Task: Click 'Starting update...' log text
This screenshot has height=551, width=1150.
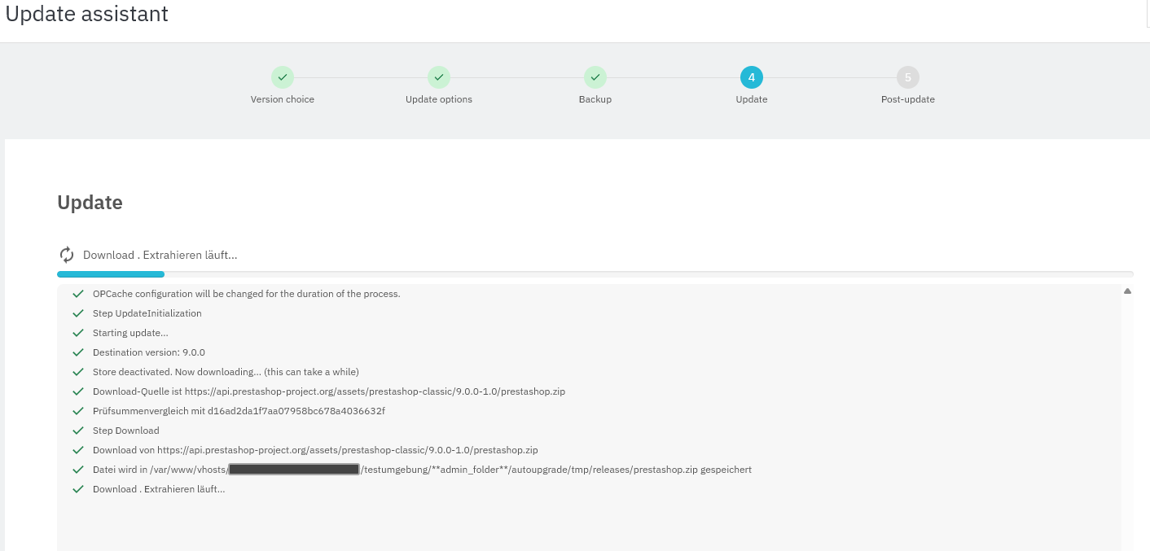Action: click(x=130, y=333)
